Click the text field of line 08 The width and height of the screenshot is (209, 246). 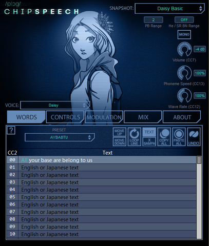coord(107,219)
